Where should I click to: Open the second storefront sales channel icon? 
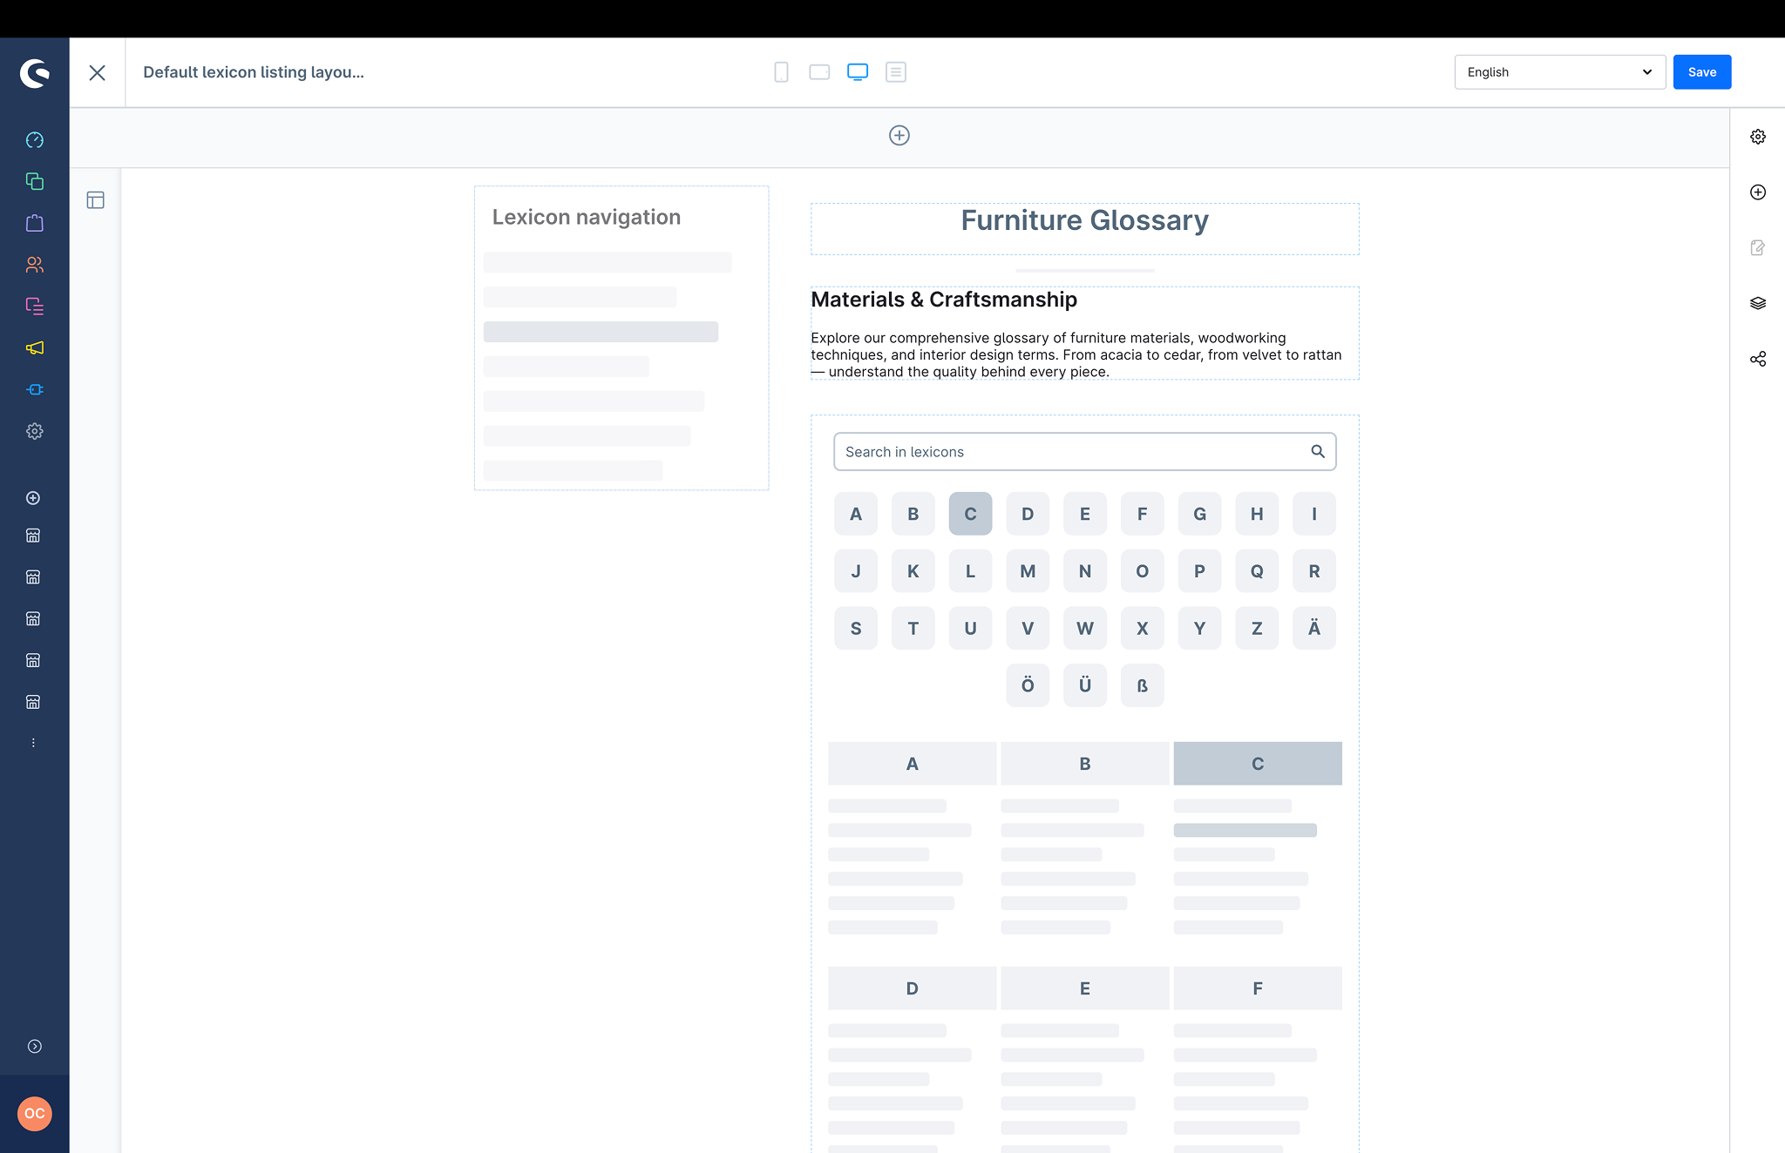(x=33, y=577)
